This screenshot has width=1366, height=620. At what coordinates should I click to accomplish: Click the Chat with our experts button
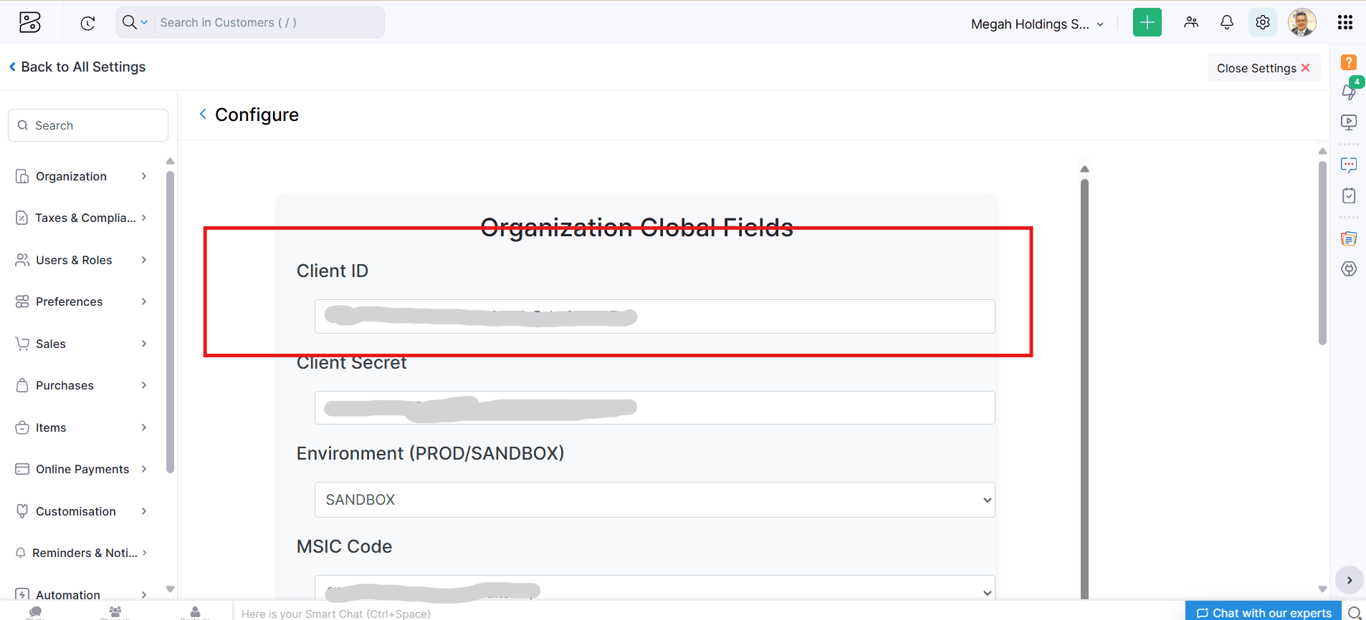tap(1264, 612)
